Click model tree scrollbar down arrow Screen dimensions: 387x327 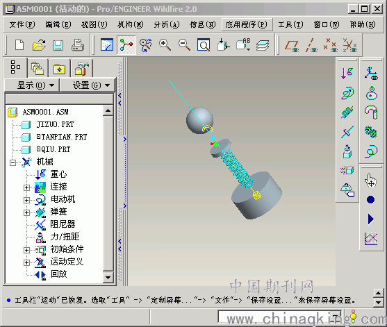point(108,278)
